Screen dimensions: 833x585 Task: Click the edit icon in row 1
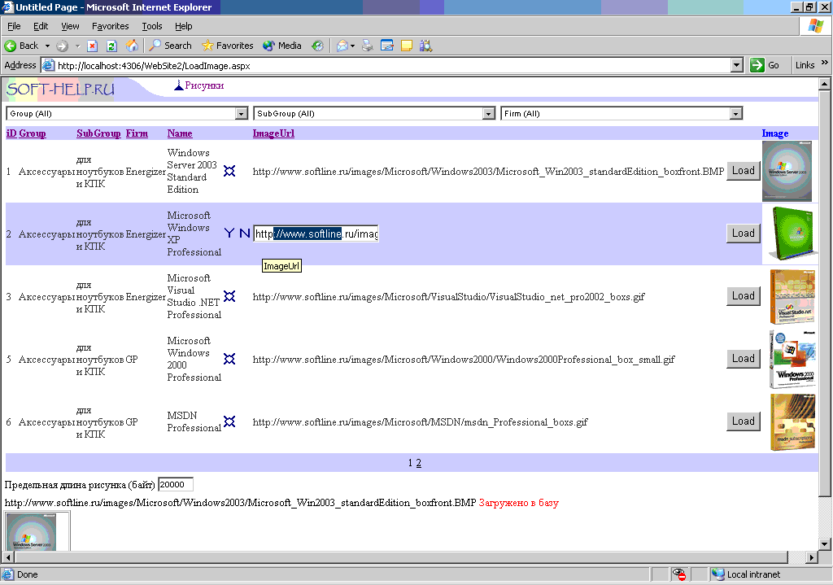[x=229, y=171]
